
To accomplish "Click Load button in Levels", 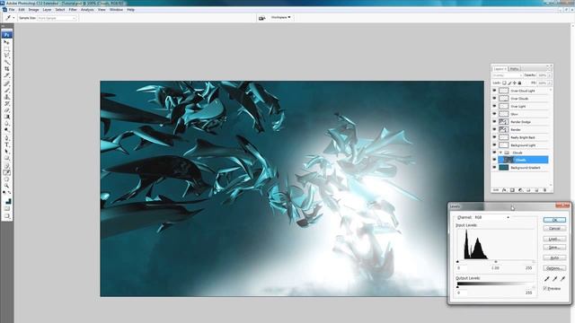I will pos(554,239).
